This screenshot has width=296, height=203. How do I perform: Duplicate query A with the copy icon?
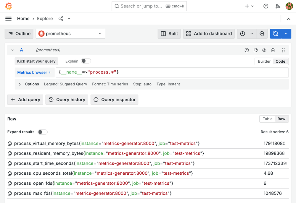(x=256, y=50)
